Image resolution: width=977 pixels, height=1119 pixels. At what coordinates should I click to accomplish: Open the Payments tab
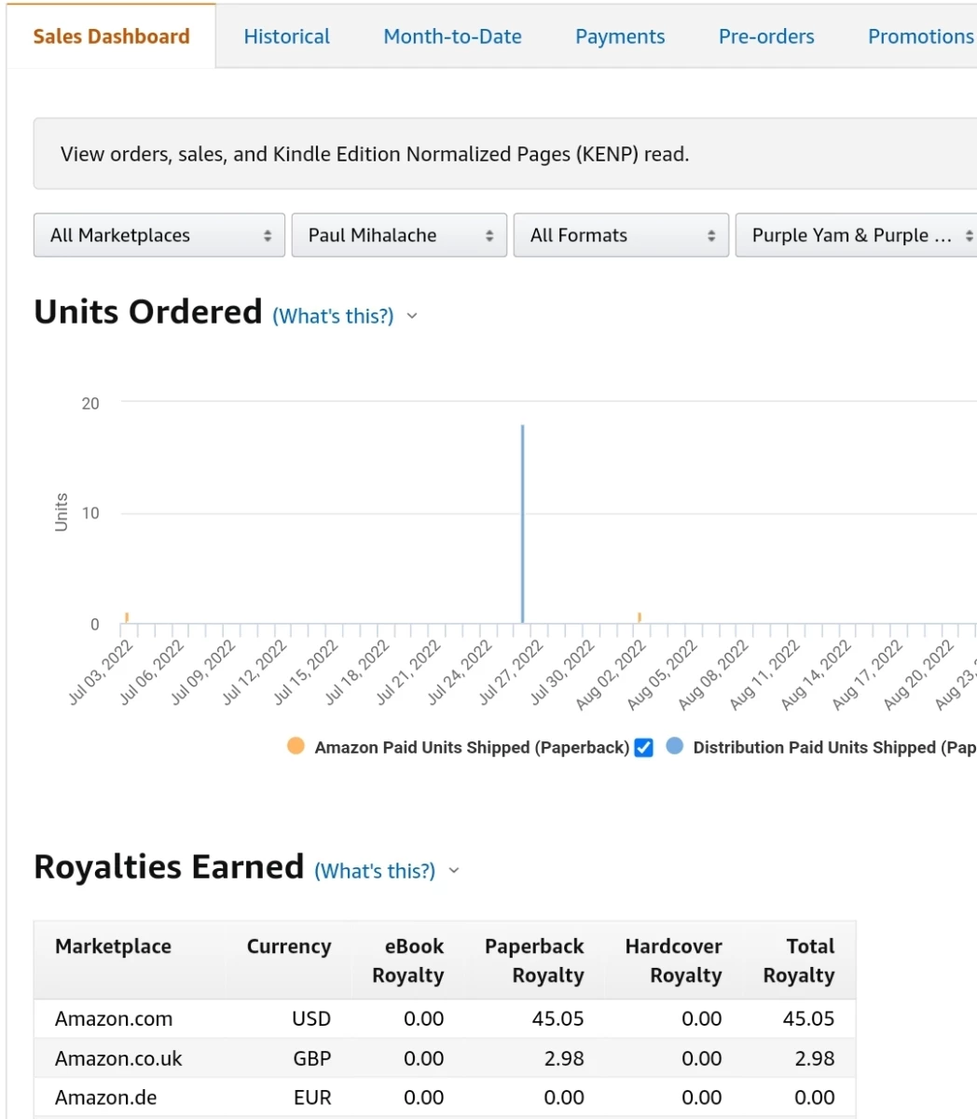coord(620,36)
